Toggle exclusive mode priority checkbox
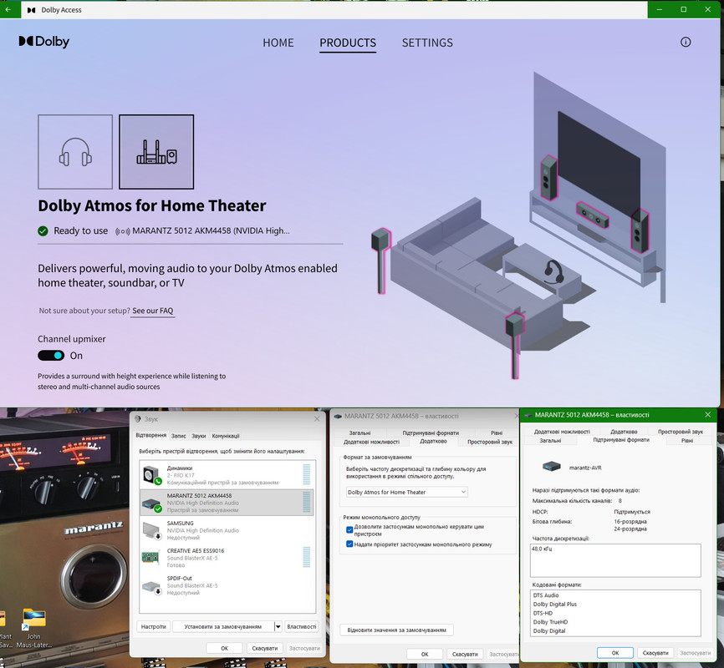 pos(349,544)
